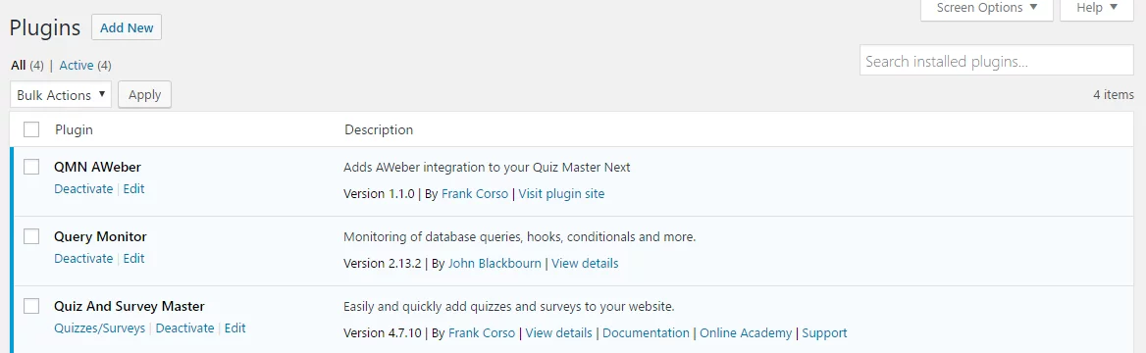Open John Blackbourn author link
Image resolution: width=1146 pixels, height=353 pixels.
pos(495,263)
